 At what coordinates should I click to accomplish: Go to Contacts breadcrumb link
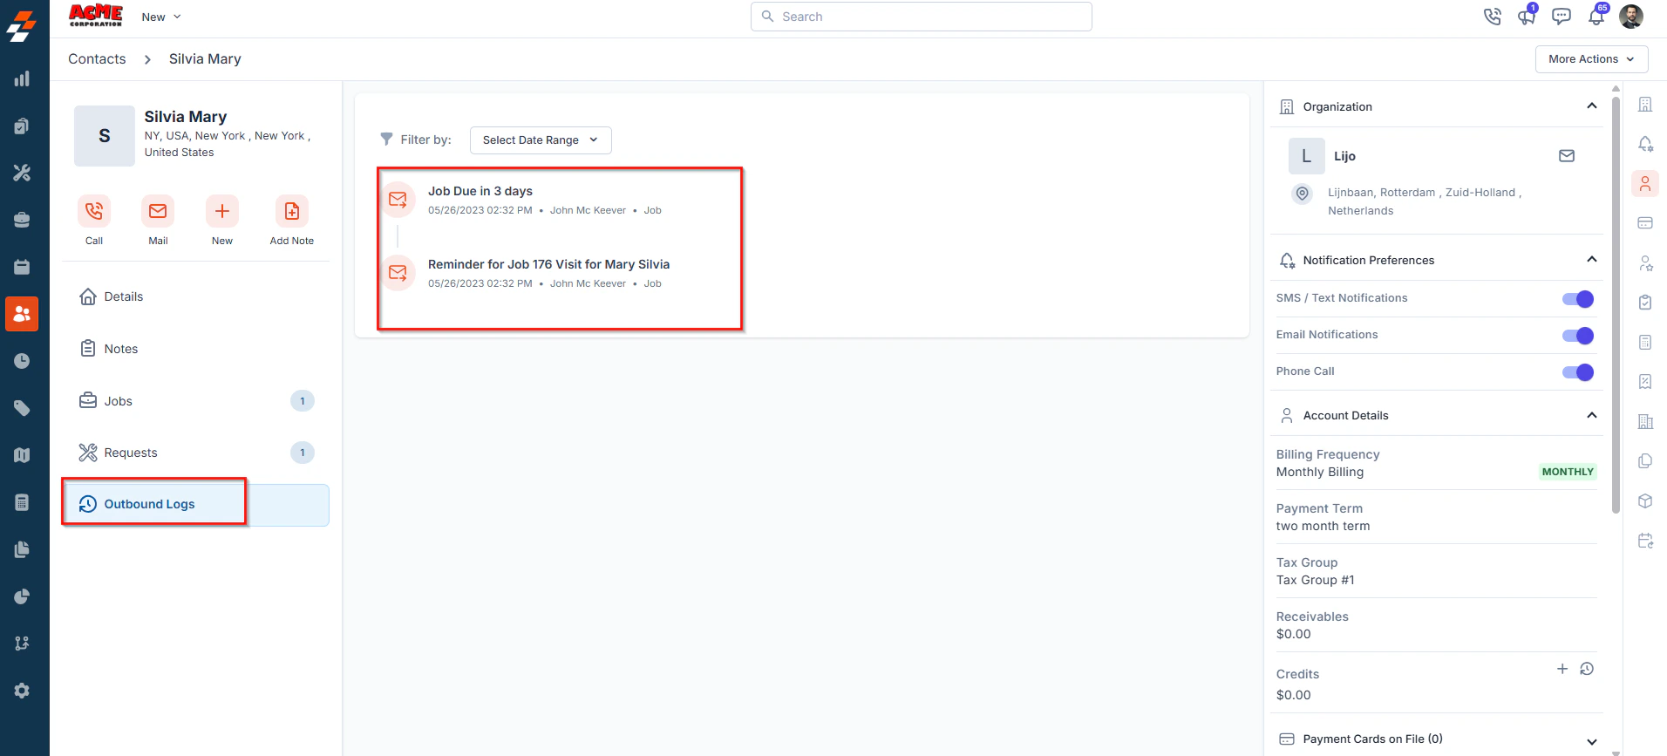[97, 59]
